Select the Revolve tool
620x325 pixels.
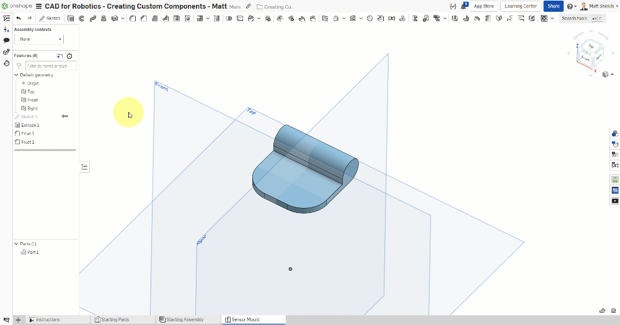click(x=82, y=19)
